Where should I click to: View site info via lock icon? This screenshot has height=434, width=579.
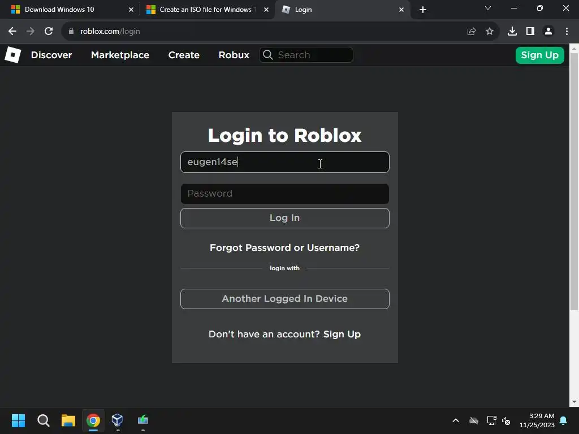[71, 32]
